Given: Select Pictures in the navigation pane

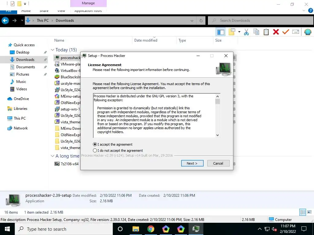Looking at the screenshot, I should tap(23, 74).
